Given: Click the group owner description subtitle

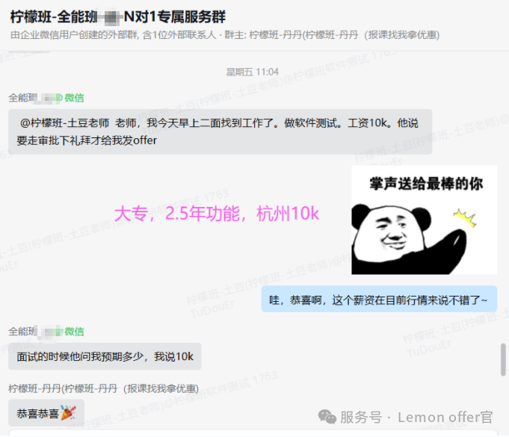Looking at the screenshot, I should click(x=225, y=34).
